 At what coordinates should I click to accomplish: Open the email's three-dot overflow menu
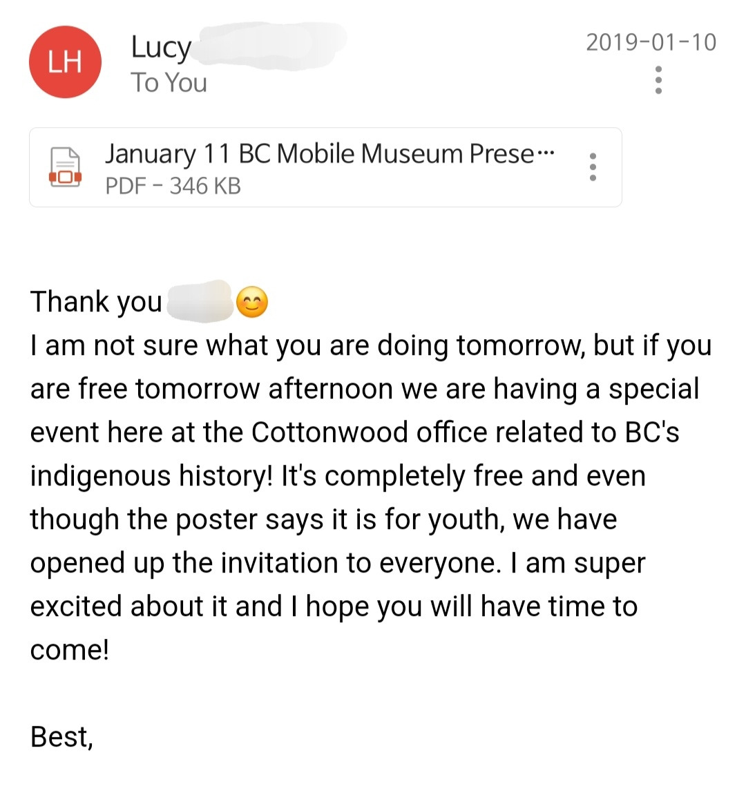pyautogui.click(x=658, y=79)
